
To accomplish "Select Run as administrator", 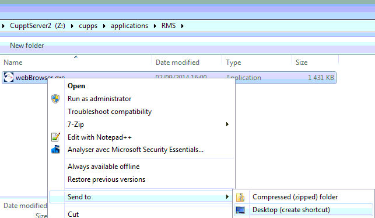I will 100,99.
